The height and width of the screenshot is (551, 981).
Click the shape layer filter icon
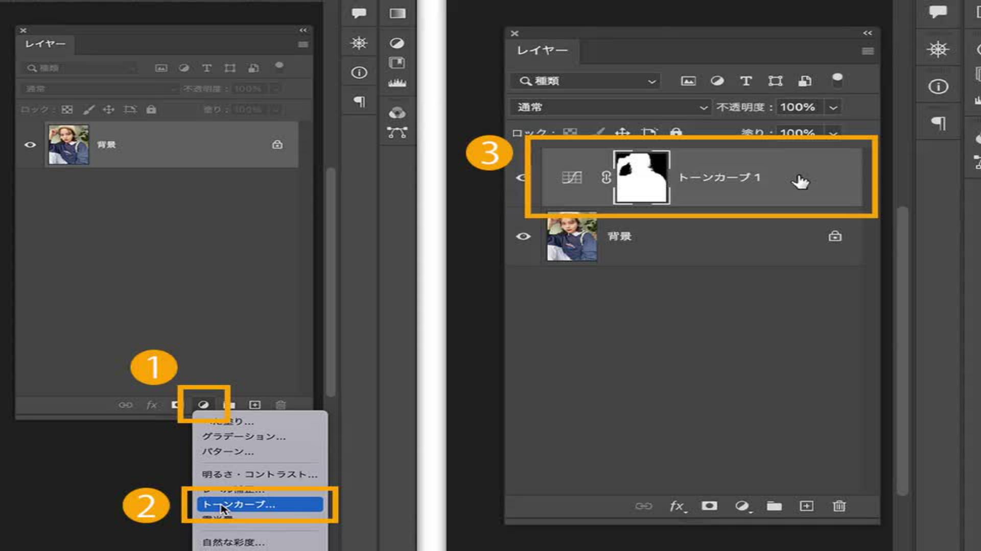(x=775, y=81)
